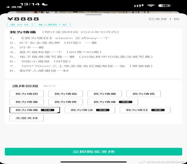
Task: Tap the back arrow to return to 微博
Action: [8, 7]
